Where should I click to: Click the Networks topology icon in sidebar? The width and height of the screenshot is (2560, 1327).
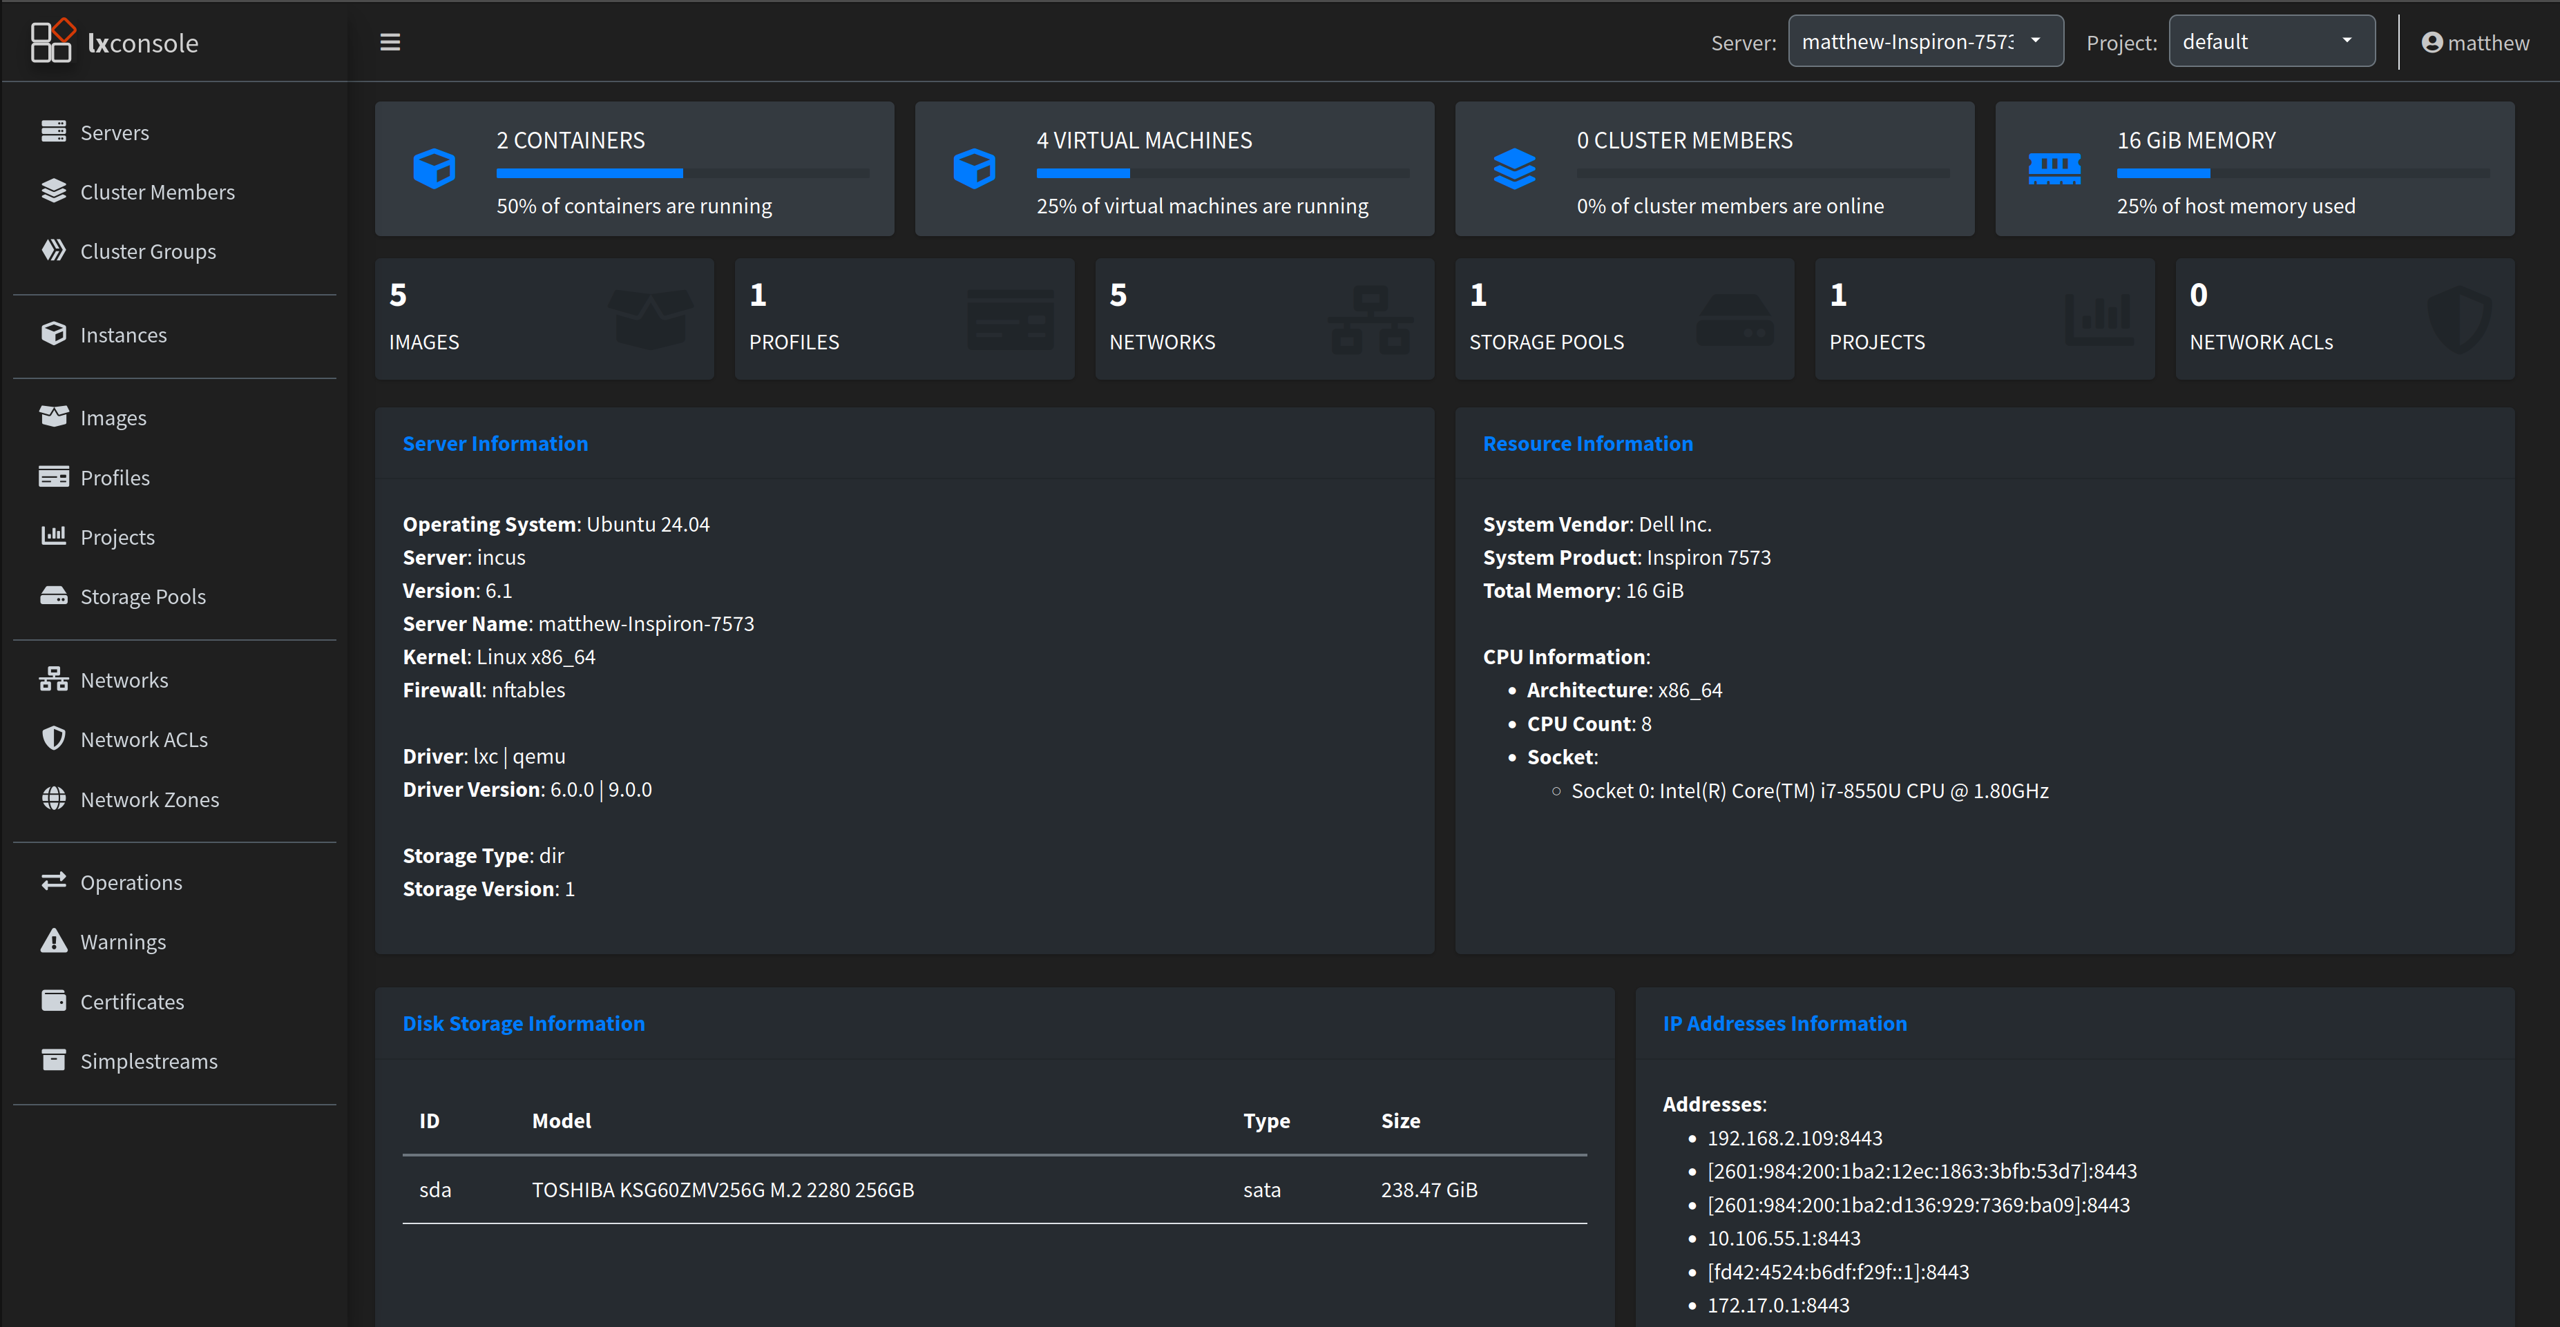click(x=54, y=679)
